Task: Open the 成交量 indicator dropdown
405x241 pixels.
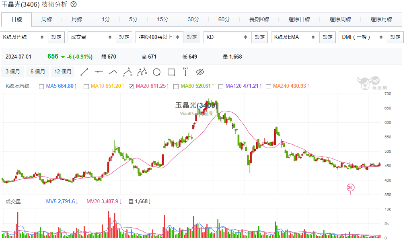Action: tap(91, 37)
